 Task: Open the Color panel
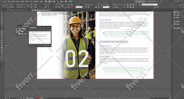click(176, 24)
